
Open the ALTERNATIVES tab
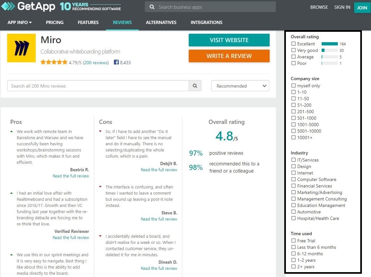pos(161,22)
